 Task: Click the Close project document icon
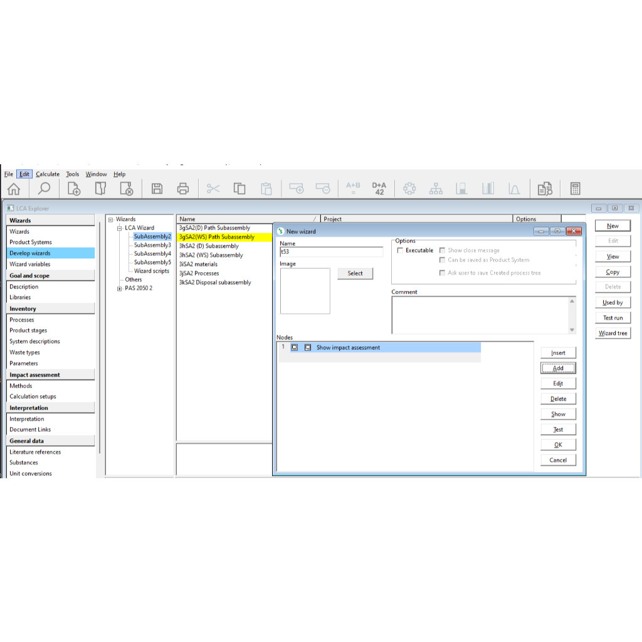coord(127,189)
